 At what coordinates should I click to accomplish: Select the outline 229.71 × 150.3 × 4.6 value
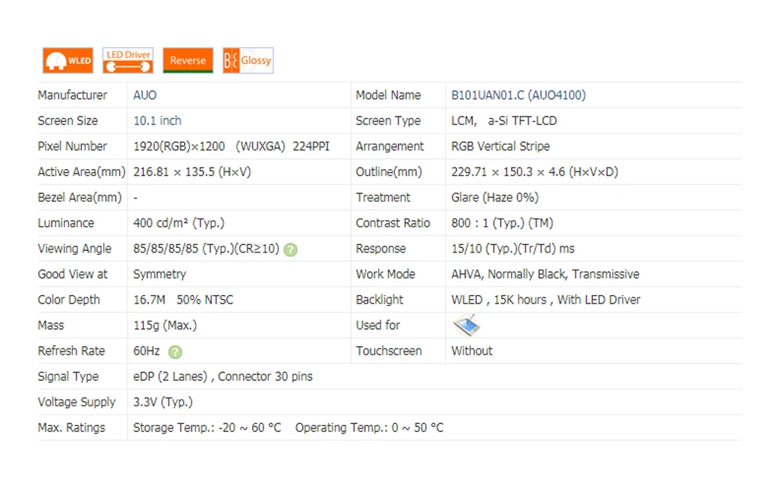coord(534,172)
